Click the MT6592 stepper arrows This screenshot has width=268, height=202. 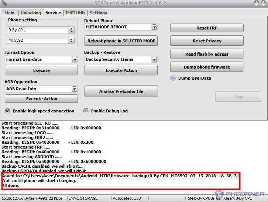(72, 41)
